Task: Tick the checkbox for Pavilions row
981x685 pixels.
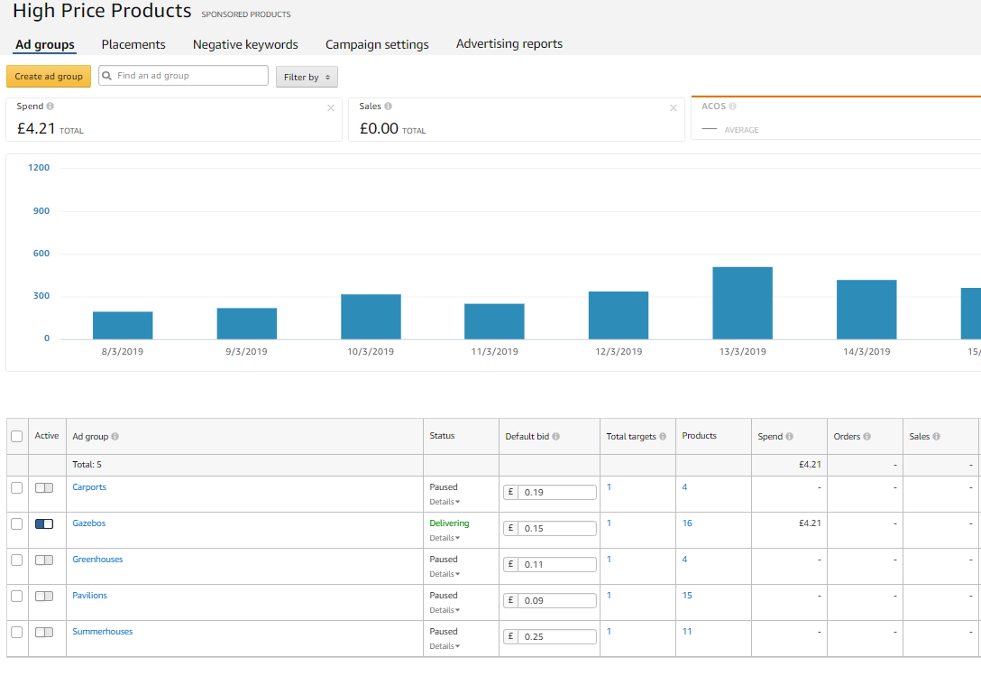Action: 17,596
